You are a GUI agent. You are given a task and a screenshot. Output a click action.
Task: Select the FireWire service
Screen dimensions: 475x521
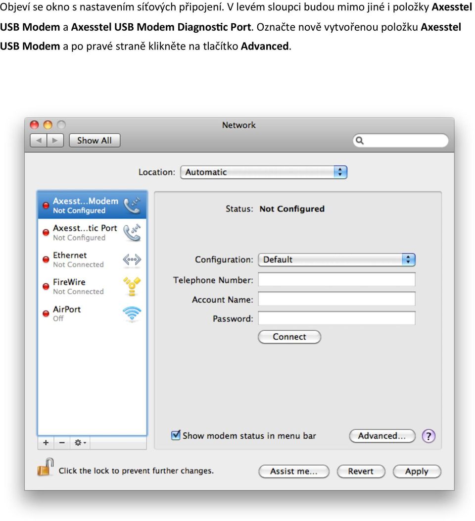(92, 286)
